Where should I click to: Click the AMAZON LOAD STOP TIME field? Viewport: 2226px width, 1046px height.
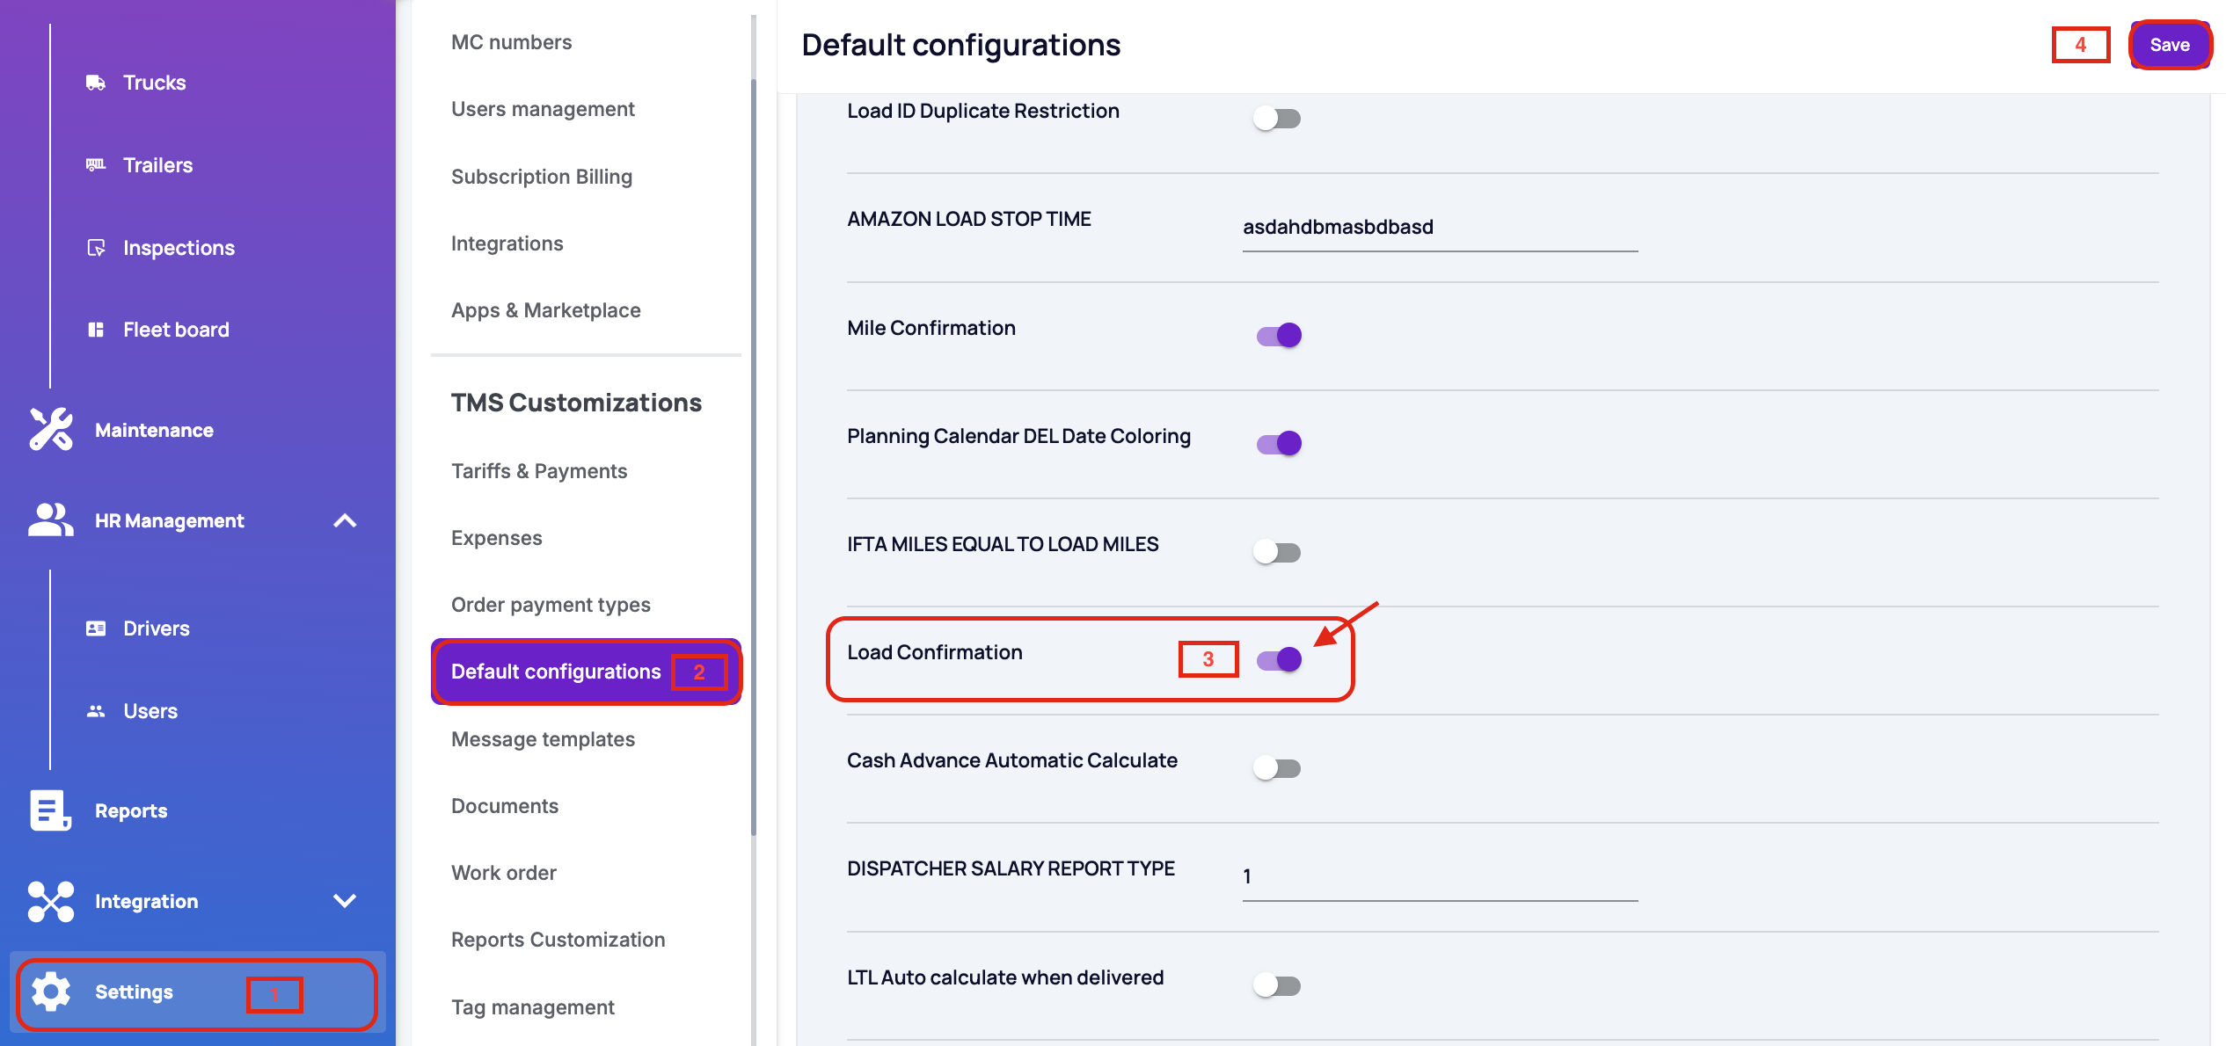click(x=1440, y=228)
